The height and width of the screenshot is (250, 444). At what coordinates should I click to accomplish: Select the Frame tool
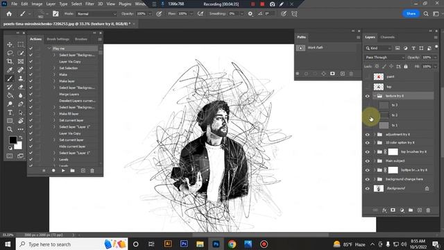point(21,62)
